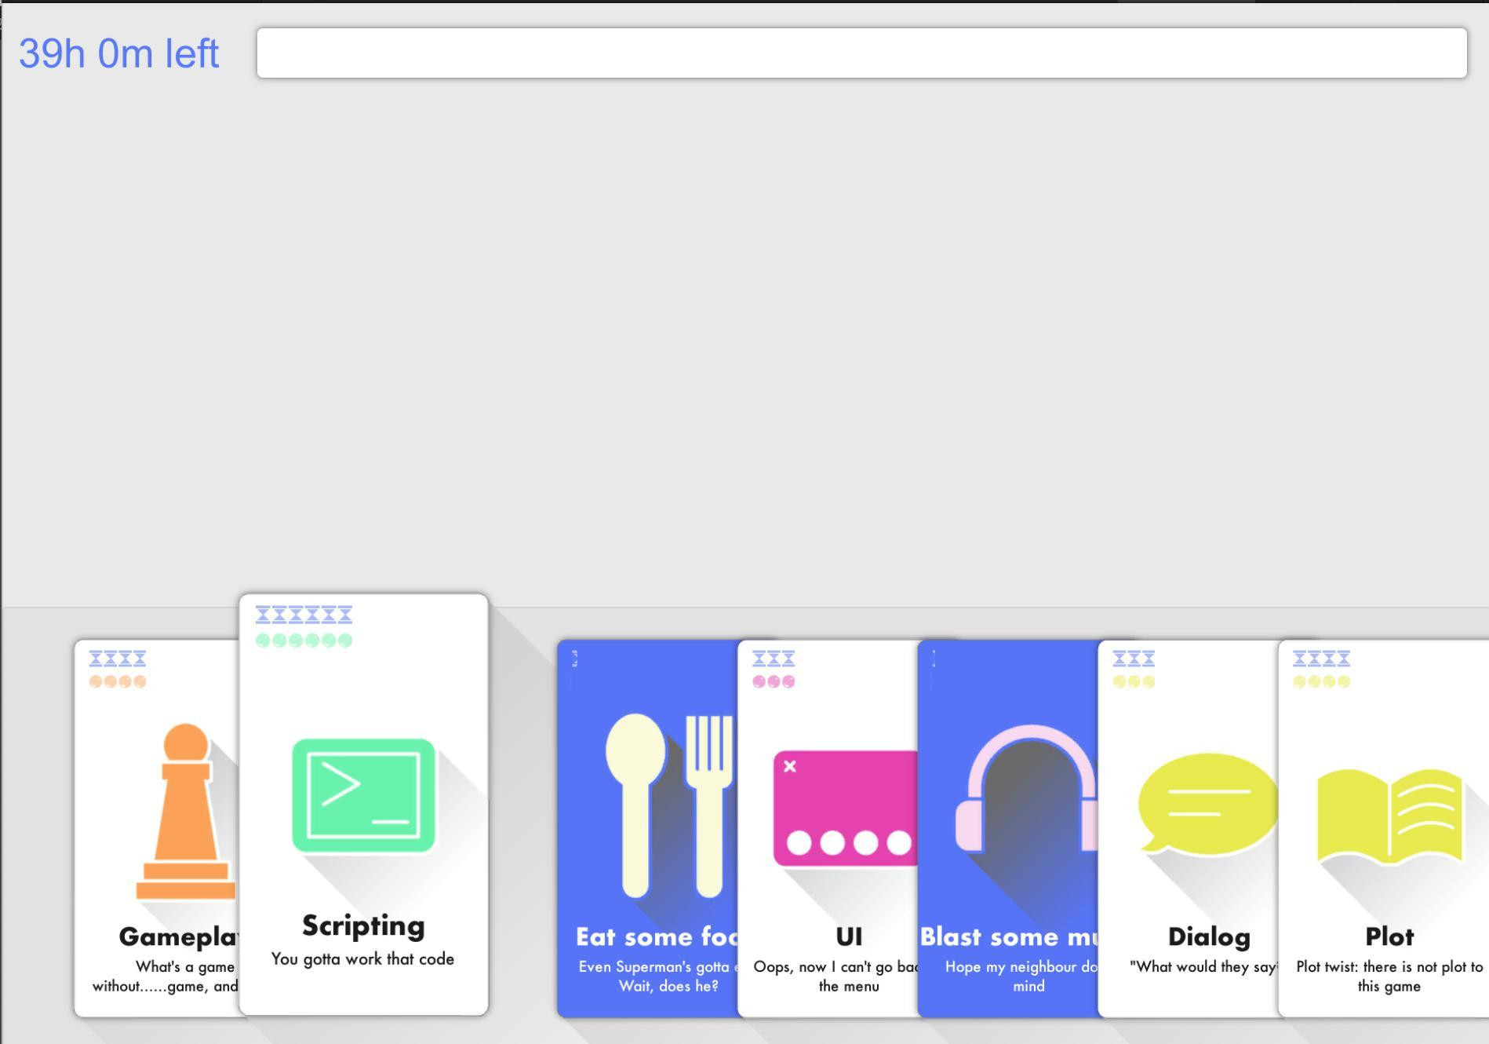Click the orange chess pawn icon
The image size is (1489, 1044).
[186, 811]
